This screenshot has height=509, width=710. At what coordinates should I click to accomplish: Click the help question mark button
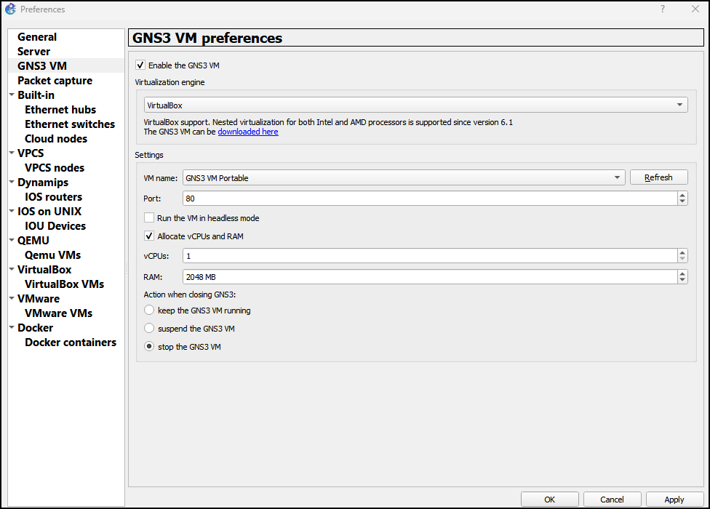[663, 9]
